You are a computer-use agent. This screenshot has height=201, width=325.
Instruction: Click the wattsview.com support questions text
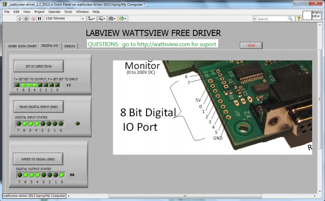click(152, 44)
